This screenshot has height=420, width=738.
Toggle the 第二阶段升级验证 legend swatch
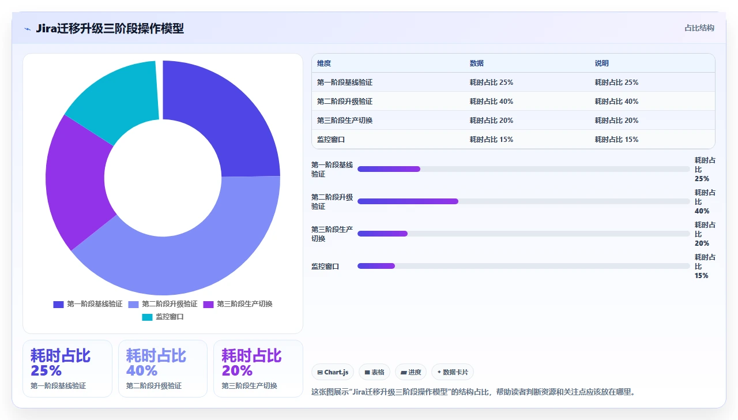click(133, 304)
